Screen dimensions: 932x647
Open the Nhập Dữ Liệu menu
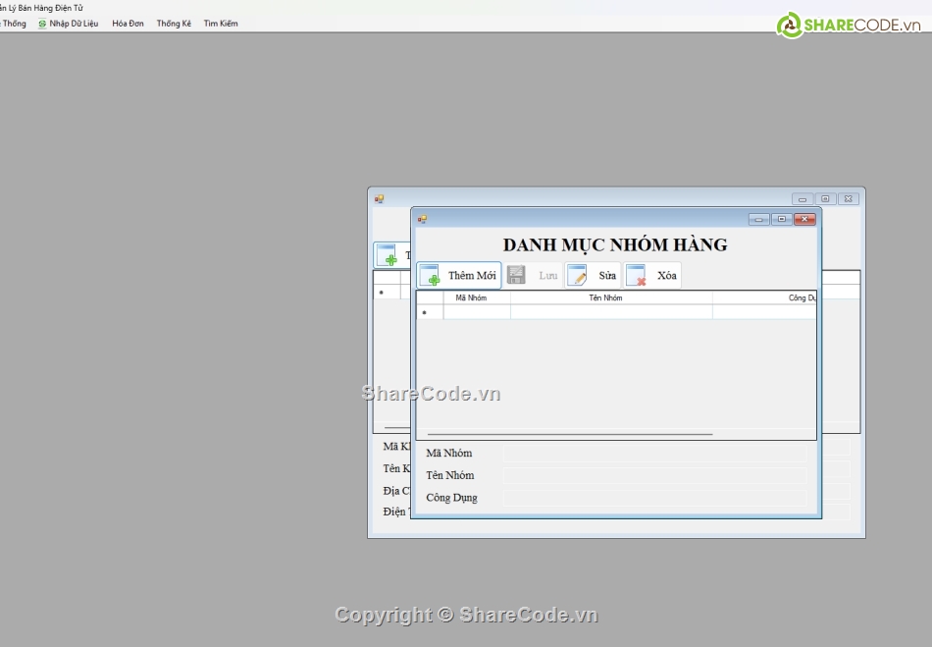tap(69, 24)
